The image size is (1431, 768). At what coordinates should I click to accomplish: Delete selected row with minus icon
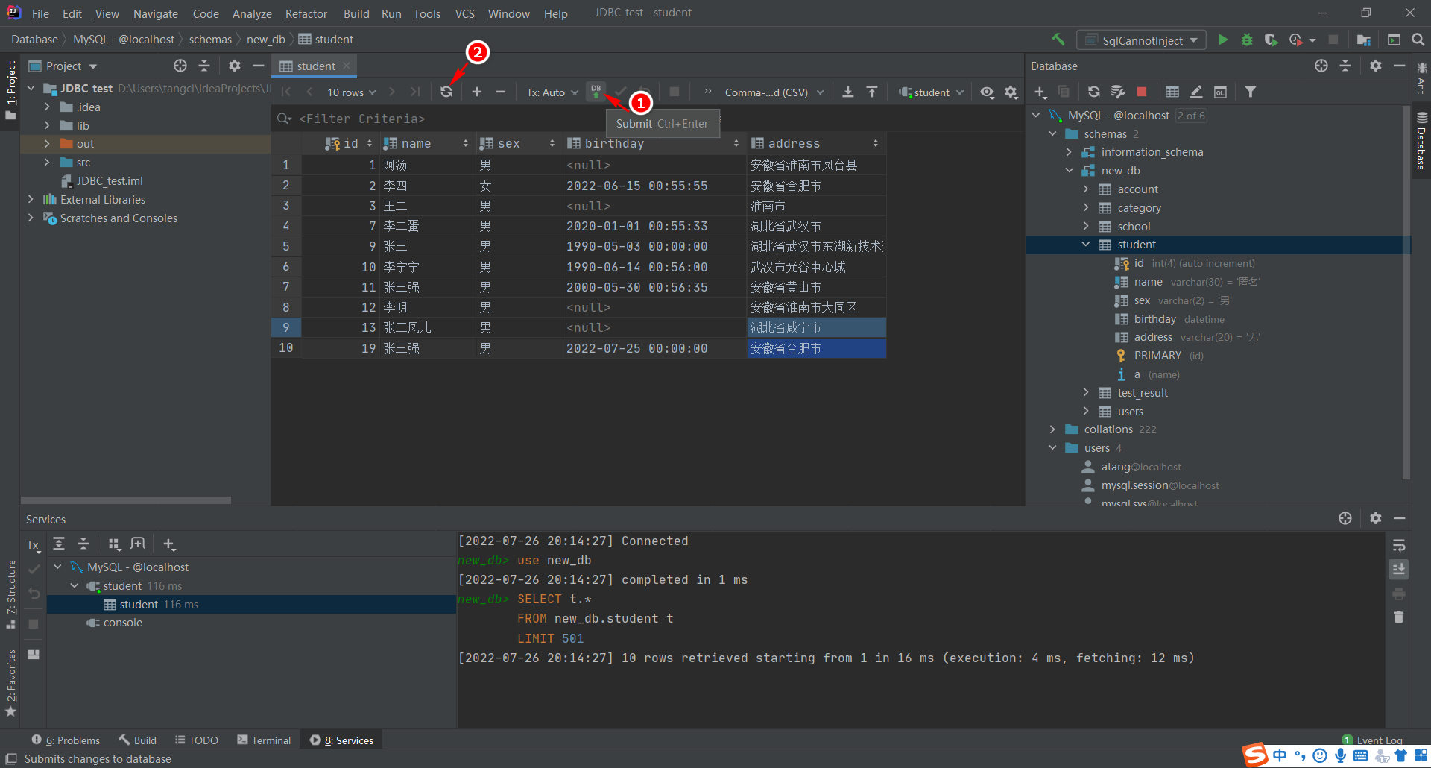pos(500,92)
